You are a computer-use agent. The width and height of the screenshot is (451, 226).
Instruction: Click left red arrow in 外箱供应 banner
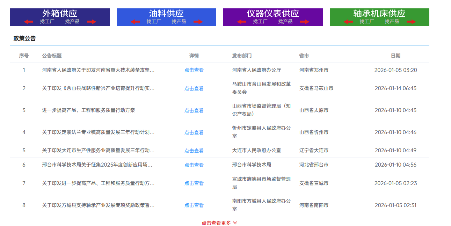29,22
